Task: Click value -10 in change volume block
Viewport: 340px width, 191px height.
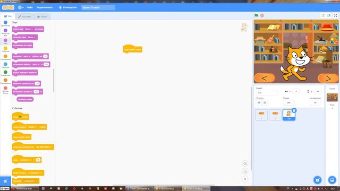Action: 37,83
